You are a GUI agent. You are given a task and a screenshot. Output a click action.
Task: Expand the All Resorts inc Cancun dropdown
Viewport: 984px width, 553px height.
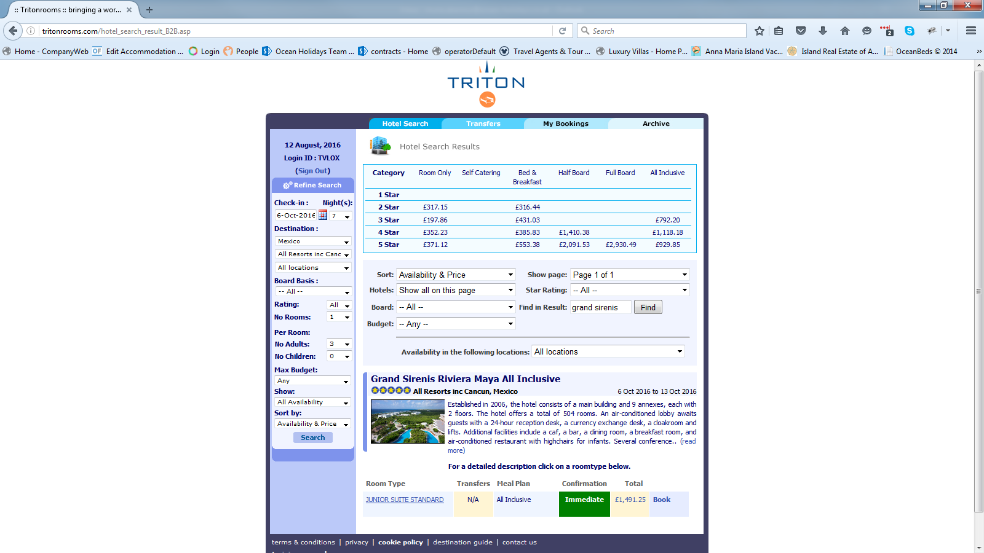point(313,254)
